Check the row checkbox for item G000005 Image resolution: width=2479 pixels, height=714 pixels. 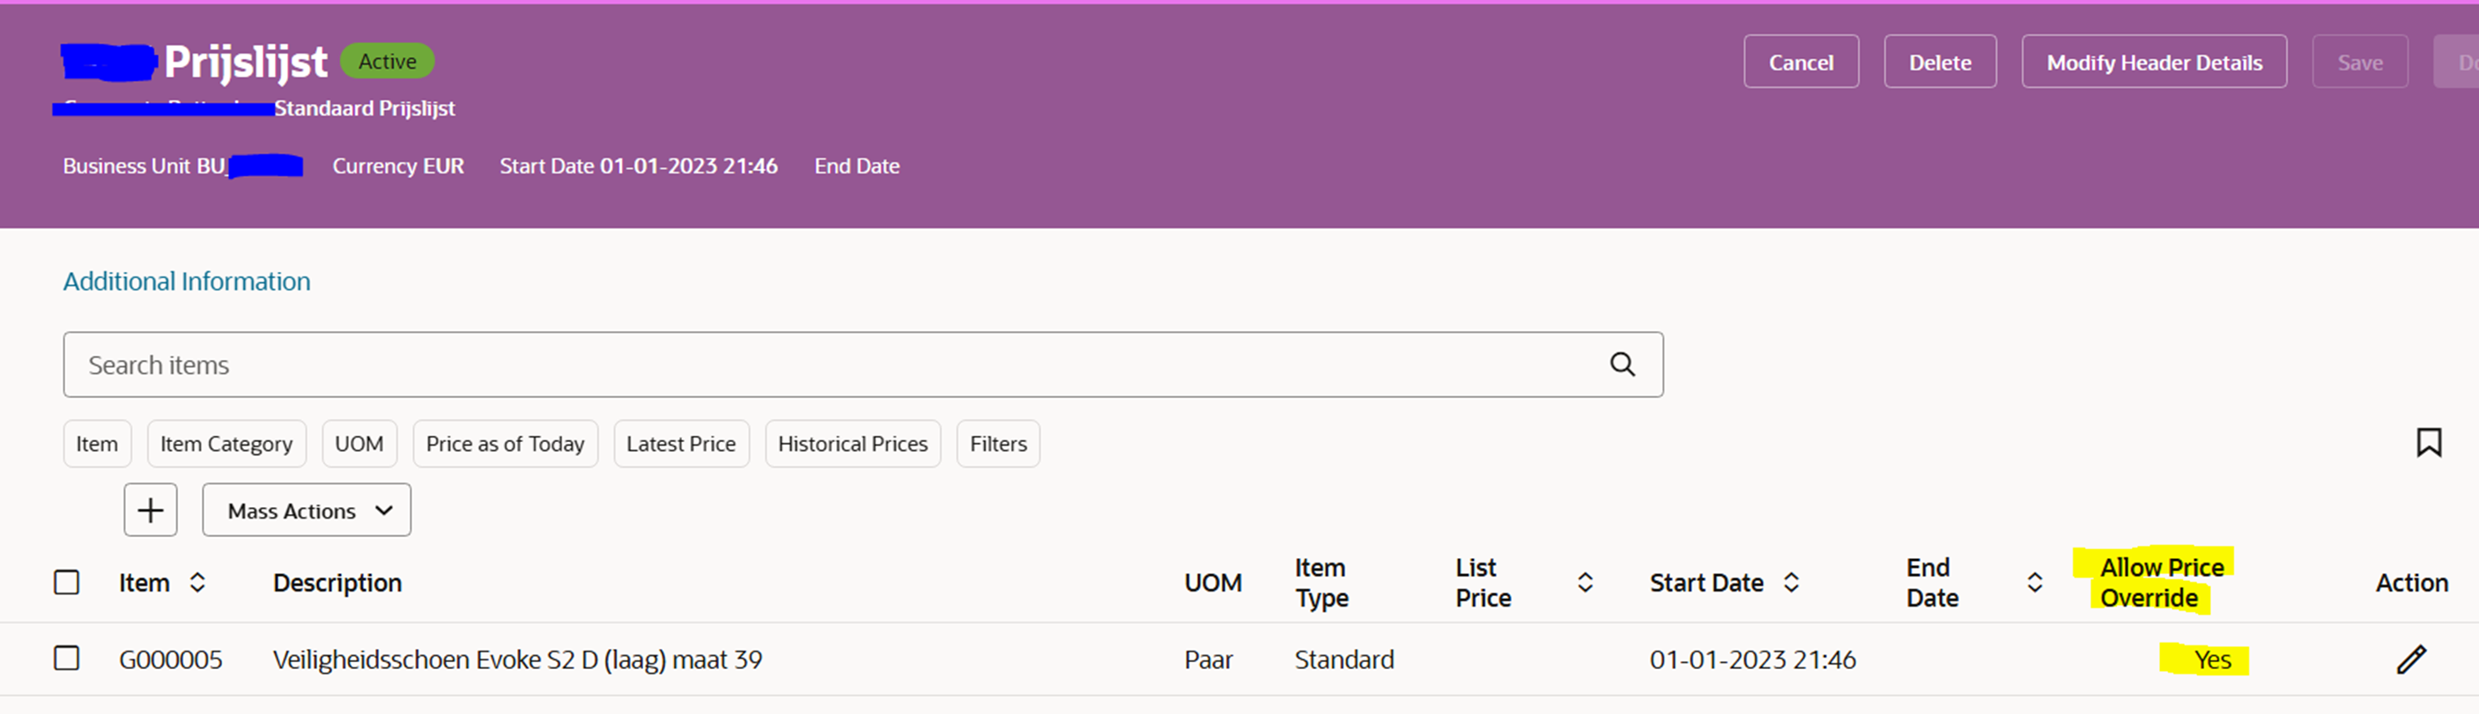click(x=66, y=659)
